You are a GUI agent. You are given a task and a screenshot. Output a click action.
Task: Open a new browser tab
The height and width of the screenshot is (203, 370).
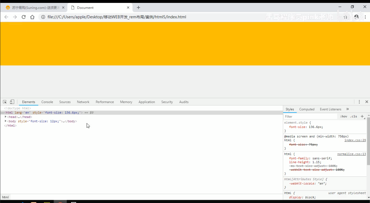[x=138, y=8]
